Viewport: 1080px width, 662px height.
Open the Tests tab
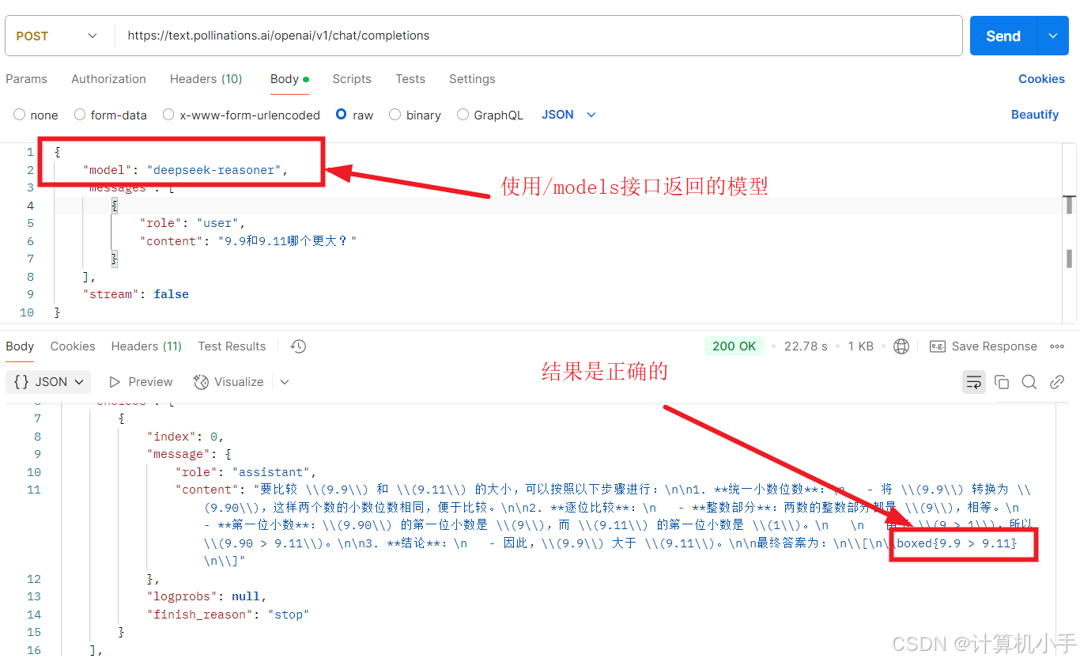(x=410, y=79)
